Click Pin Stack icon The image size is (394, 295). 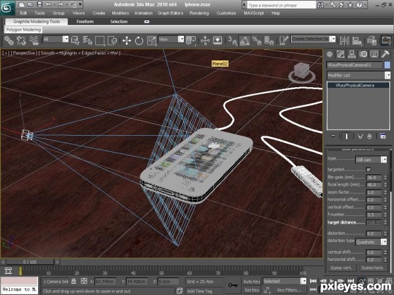coord(333,136)
